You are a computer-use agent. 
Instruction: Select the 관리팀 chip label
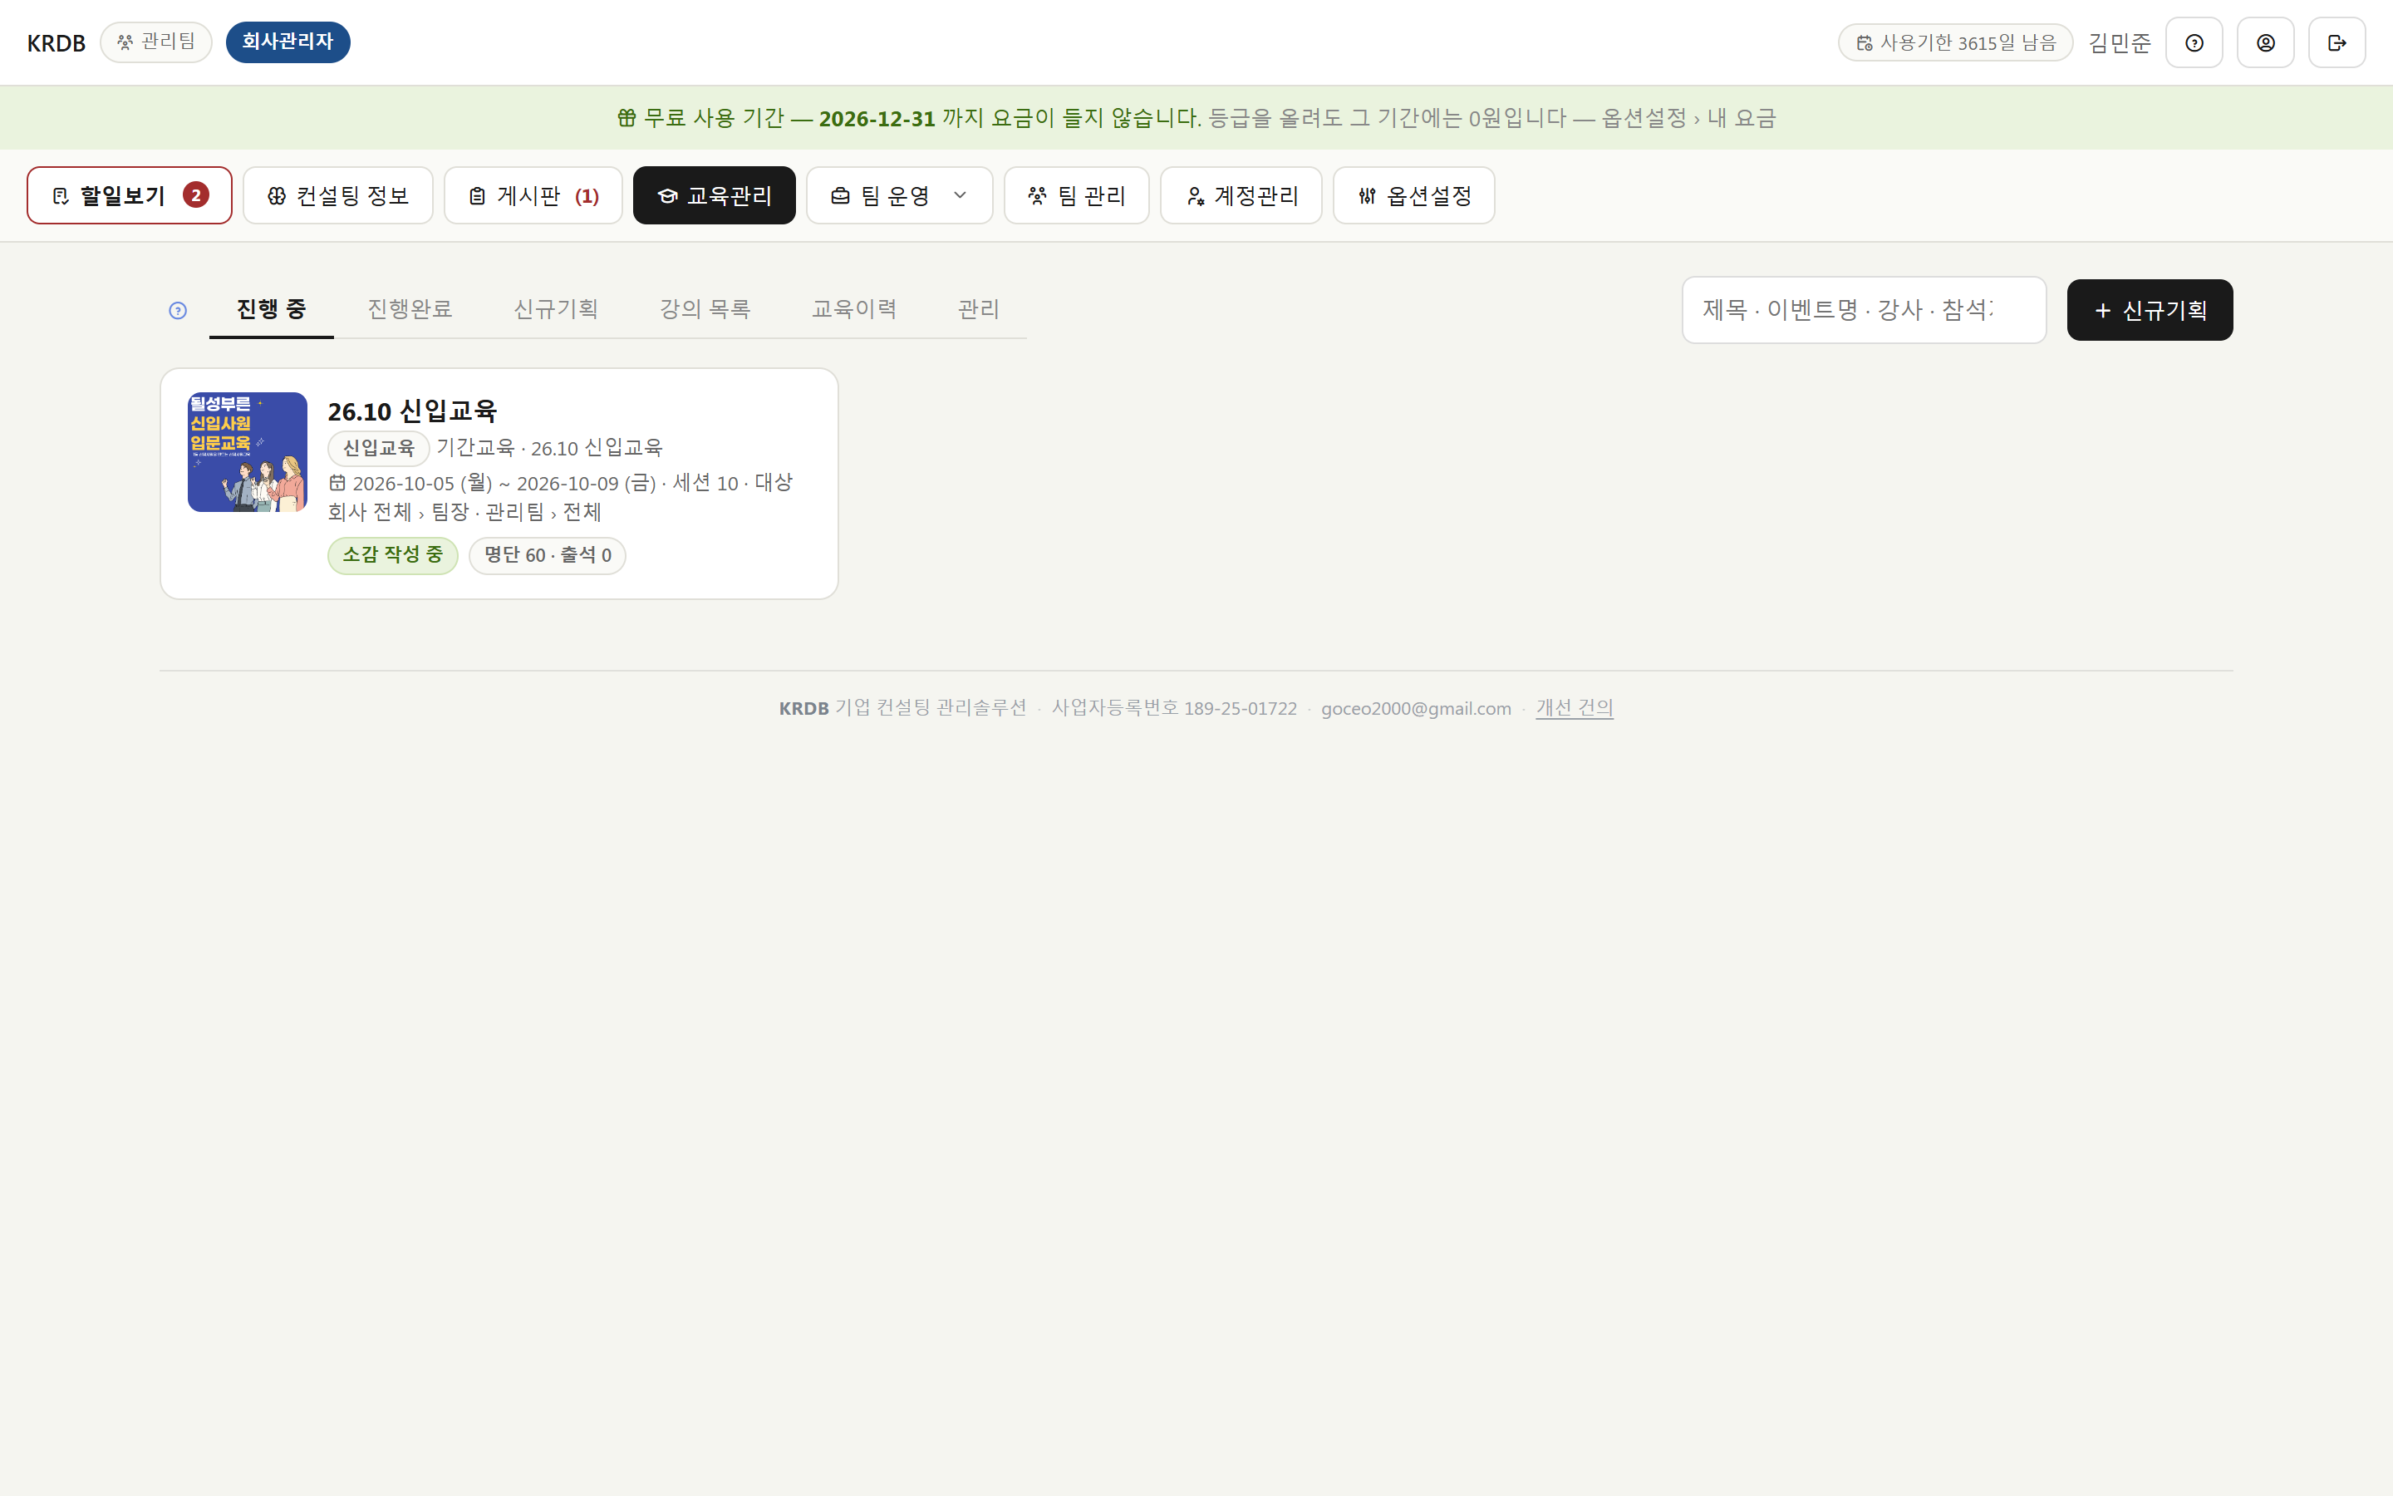pyautogui.click(x=168, y=42)
